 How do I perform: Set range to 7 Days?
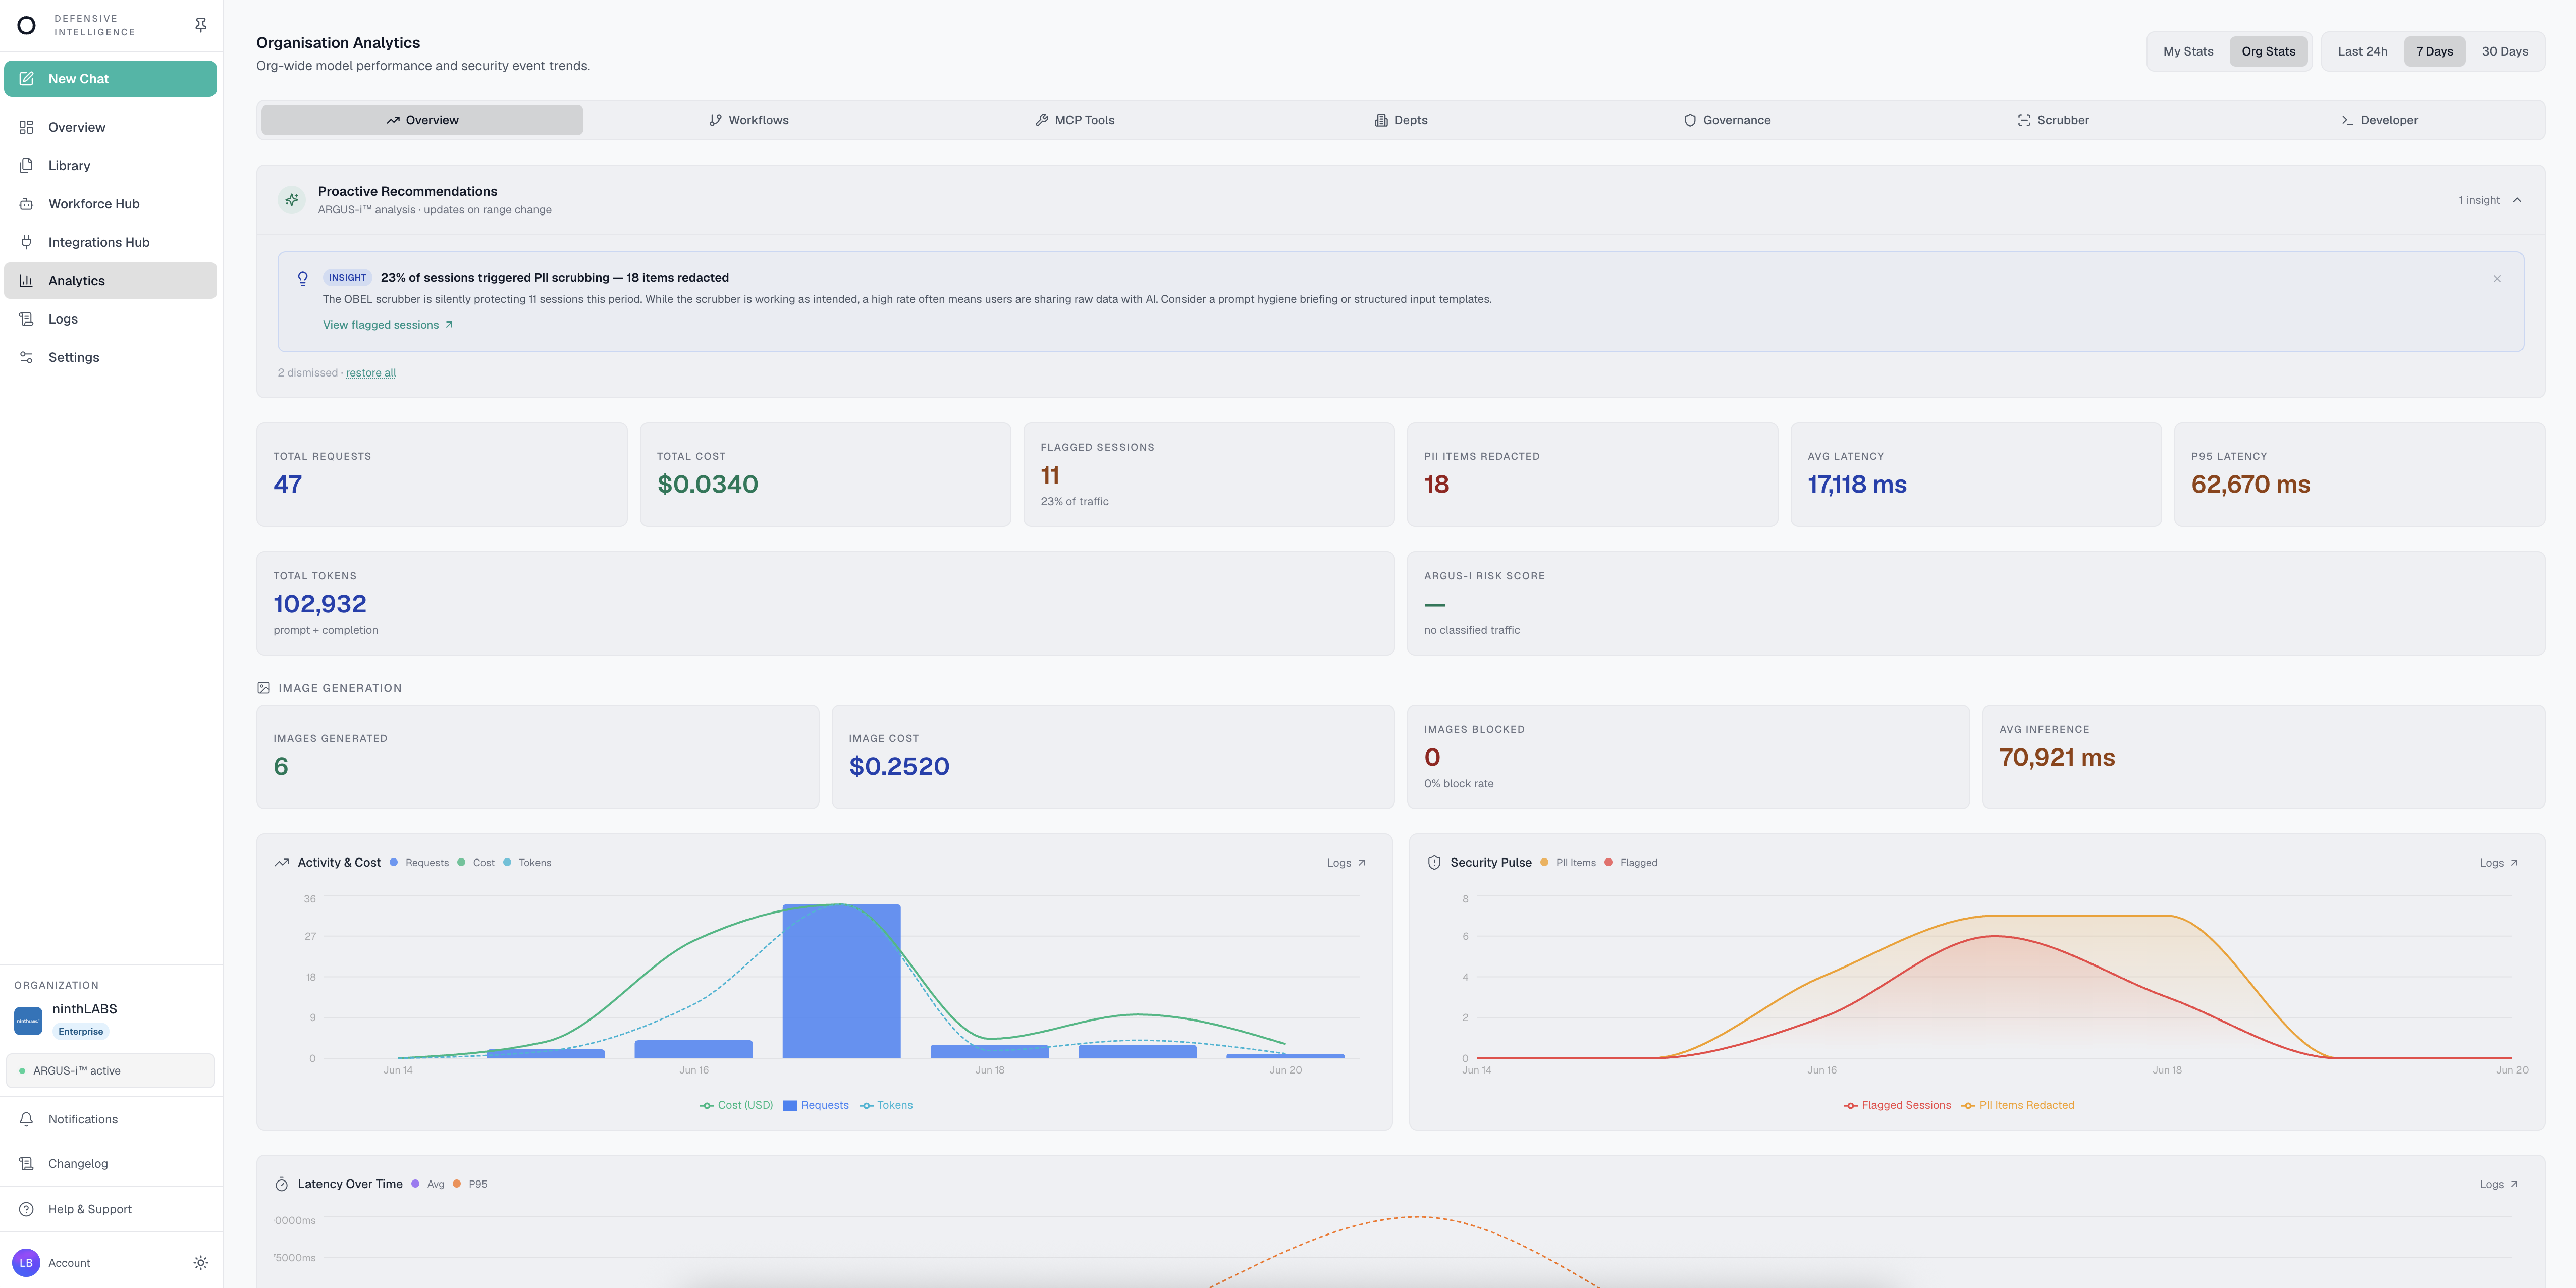pos(2434,51)
